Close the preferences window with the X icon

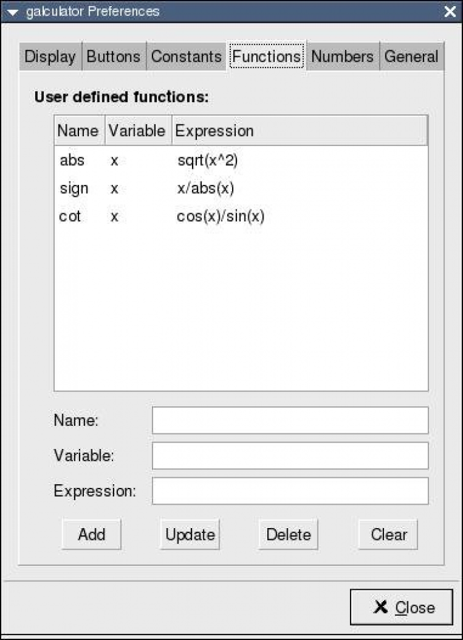(x=449, y=12)
